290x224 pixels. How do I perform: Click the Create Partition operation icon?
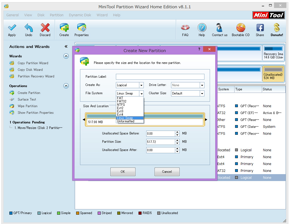point(12,93)
